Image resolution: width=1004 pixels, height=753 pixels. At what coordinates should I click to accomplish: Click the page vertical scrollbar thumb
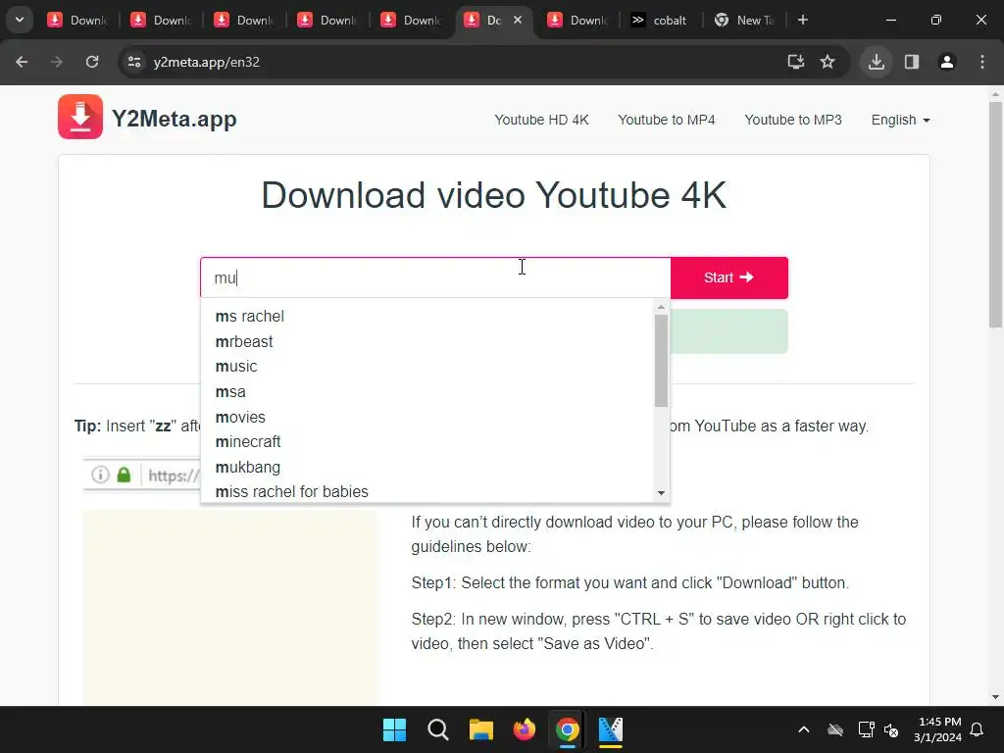[996, 215]
